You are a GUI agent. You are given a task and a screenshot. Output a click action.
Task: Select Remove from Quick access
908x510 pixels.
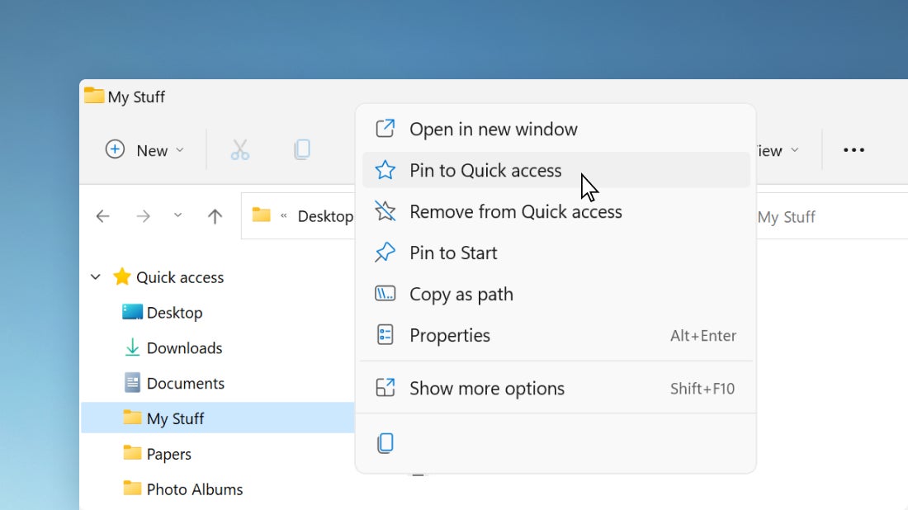(x=515, y=211)
